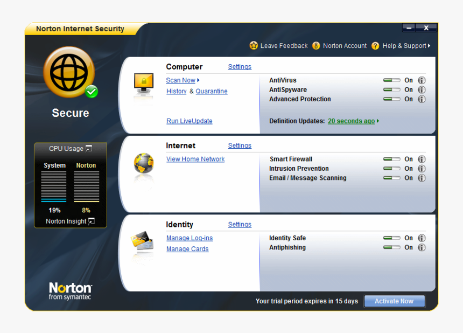The height and width of the screenshot is (333, 463).
Task: Show info for AntiSpyware
Action: 422,89
